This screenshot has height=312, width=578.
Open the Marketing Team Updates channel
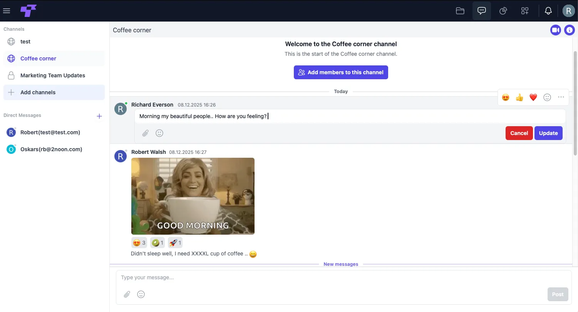pos(54,75)
